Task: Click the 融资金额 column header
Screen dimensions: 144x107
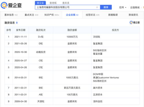Action: pyautogui.click(x=72, y=30)
